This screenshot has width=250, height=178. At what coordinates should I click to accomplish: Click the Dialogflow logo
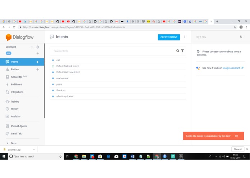tap(19, 37)
